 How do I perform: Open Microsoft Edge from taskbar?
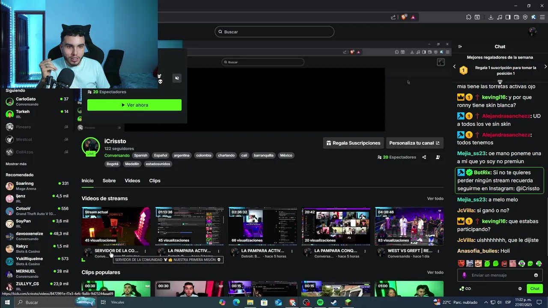coord(236,302)
